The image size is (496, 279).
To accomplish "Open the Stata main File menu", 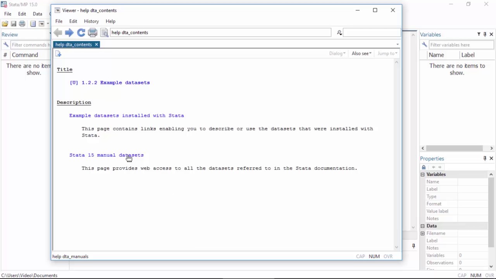I will (x=8, y=14).
